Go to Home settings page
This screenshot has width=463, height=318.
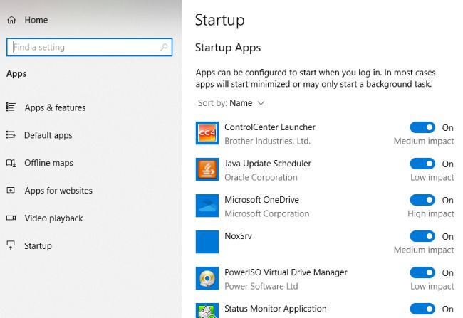(x=36, y=20)
